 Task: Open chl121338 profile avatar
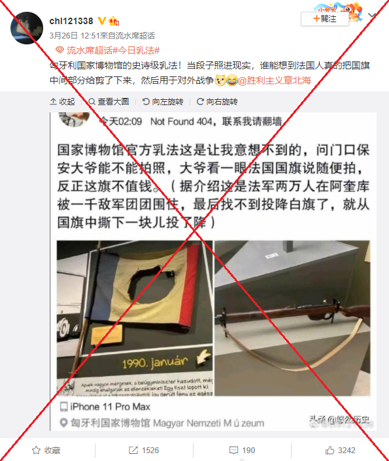(x=27, y=28)
